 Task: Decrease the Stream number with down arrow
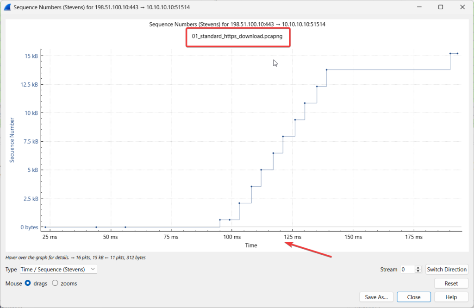(418, 271)
